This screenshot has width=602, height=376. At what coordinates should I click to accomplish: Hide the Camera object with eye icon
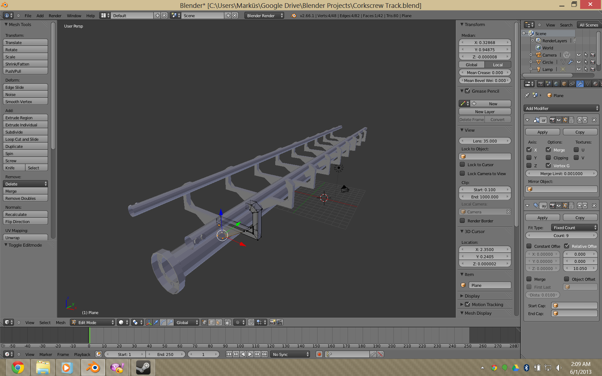coord(578,55)
